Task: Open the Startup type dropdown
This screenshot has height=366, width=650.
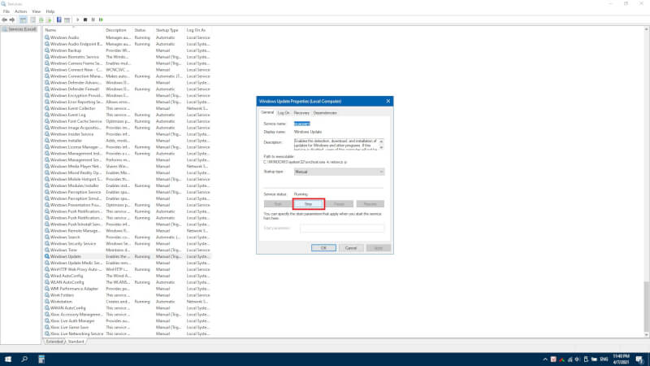Action: tap(339, 172)
